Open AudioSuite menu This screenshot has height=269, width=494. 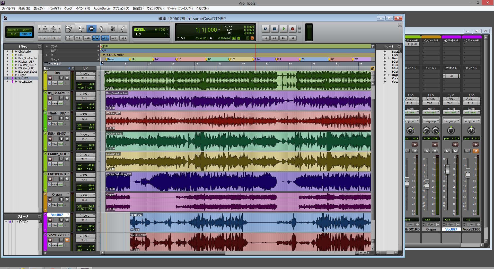(101, 8)
